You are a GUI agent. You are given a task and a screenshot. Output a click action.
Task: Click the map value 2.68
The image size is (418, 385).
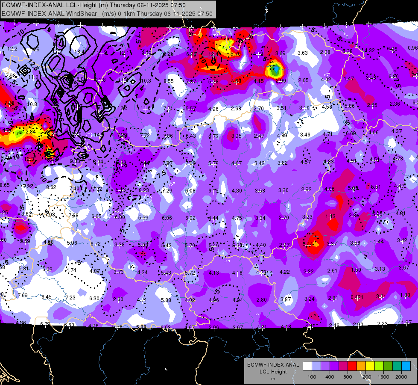coord(236,109)
